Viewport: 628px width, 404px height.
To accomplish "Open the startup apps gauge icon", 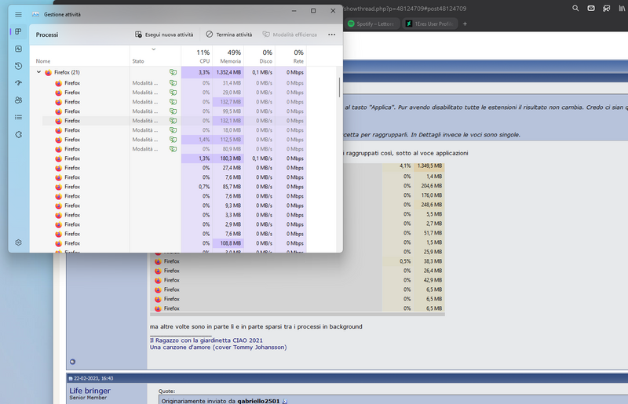I will tap(18, 83).
